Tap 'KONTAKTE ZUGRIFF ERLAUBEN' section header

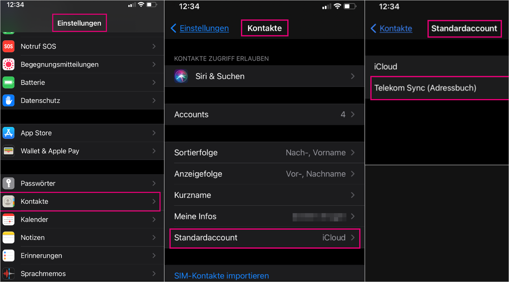click(x=222, y=59)
